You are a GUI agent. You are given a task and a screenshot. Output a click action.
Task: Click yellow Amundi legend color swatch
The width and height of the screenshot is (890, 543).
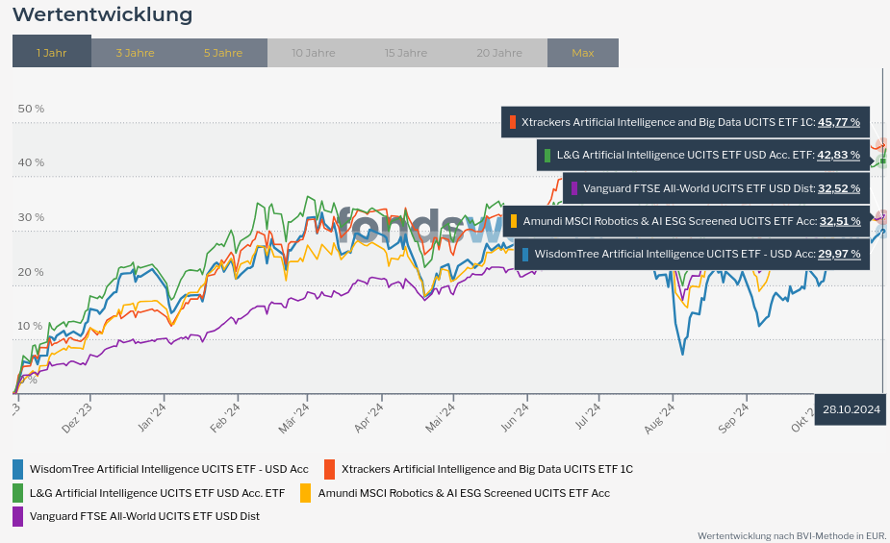306,493
